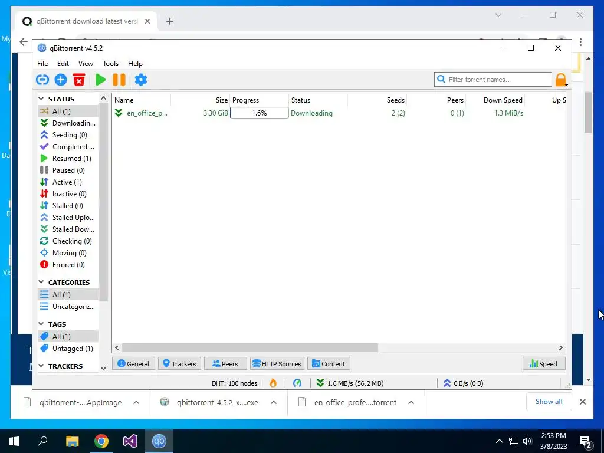This screenshot has height=453, width=604.
Task: Click the orange flame connection status icon
Action: point(273,383)
